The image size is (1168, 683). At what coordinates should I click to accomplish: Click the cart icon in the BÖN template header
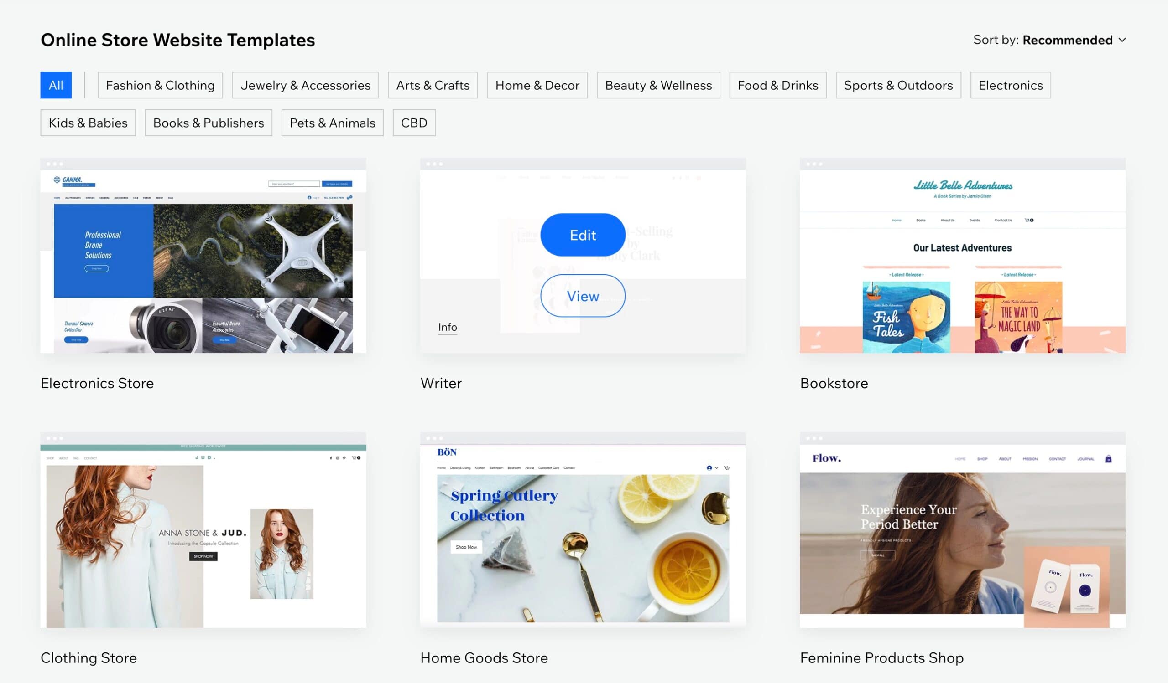(x=727, y=468)
